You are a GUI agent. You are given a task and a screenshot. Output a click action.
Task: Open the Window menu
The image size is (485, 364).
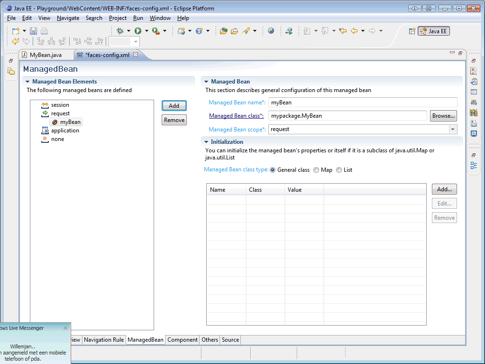[x=160, y=18]
